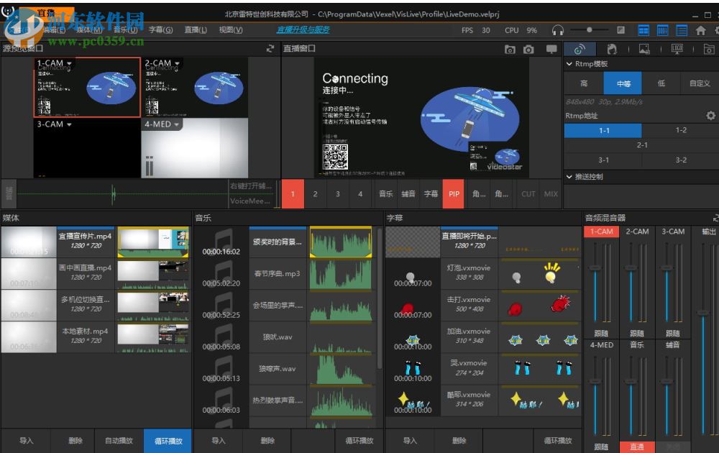Open the 视图(V) menu
The width and height of the screenshot is (719, 453).
point(230,30)
